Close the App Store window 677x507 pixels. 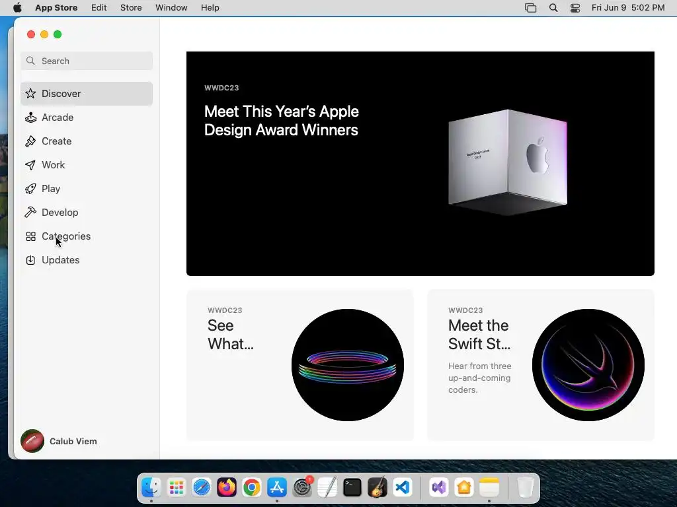[30, 34]
